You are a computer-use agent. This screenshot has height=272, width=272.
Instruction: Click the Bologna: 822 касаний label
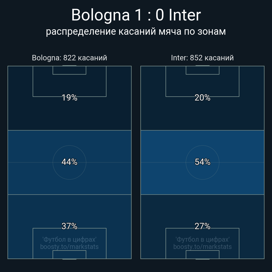point(69,58)
